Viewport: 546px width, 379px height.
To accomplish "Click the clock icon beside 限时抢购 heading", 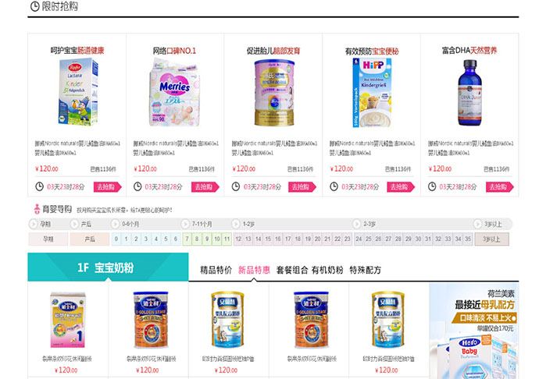I will click(x=35, y=6).
